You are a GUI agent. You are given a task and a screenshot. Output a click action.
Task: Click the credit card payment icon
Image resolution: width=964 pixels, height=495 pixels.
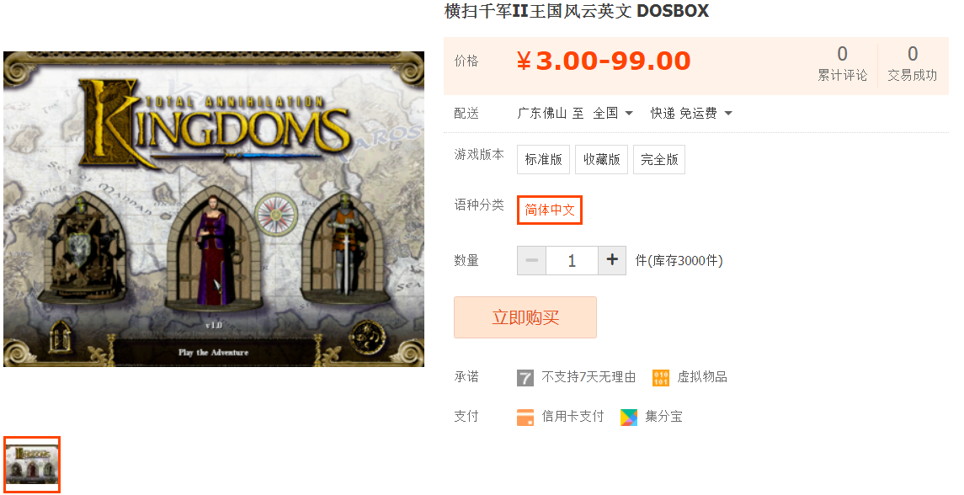click(525, 417)
